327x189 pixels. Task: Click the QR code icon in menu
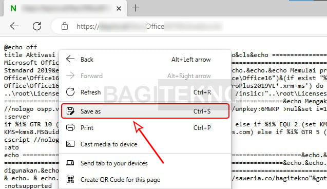[70, 179]
